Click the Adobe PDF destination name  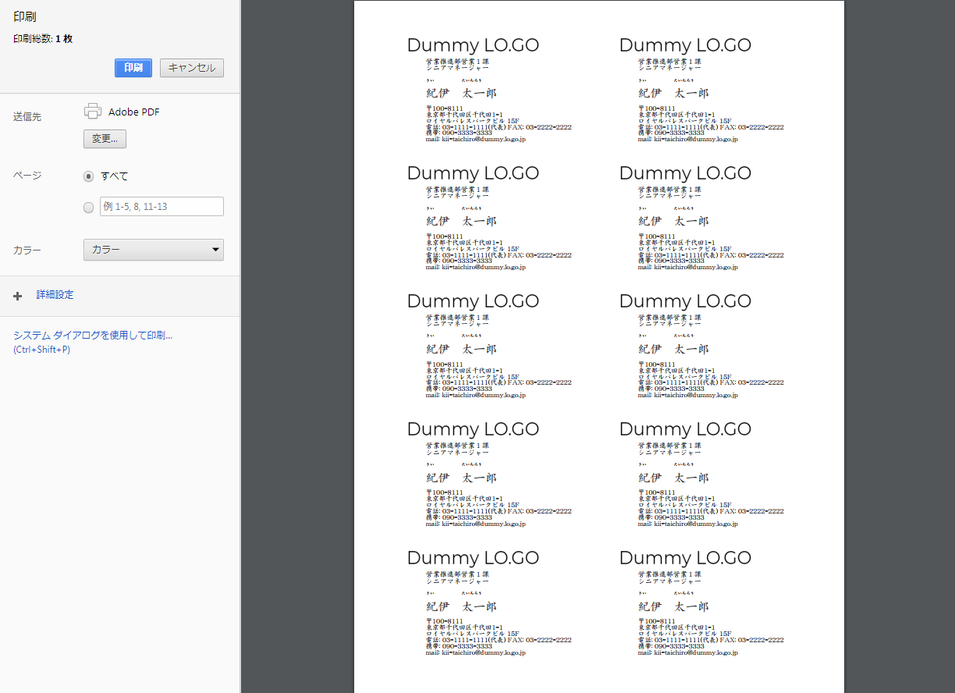coord(134,112)
